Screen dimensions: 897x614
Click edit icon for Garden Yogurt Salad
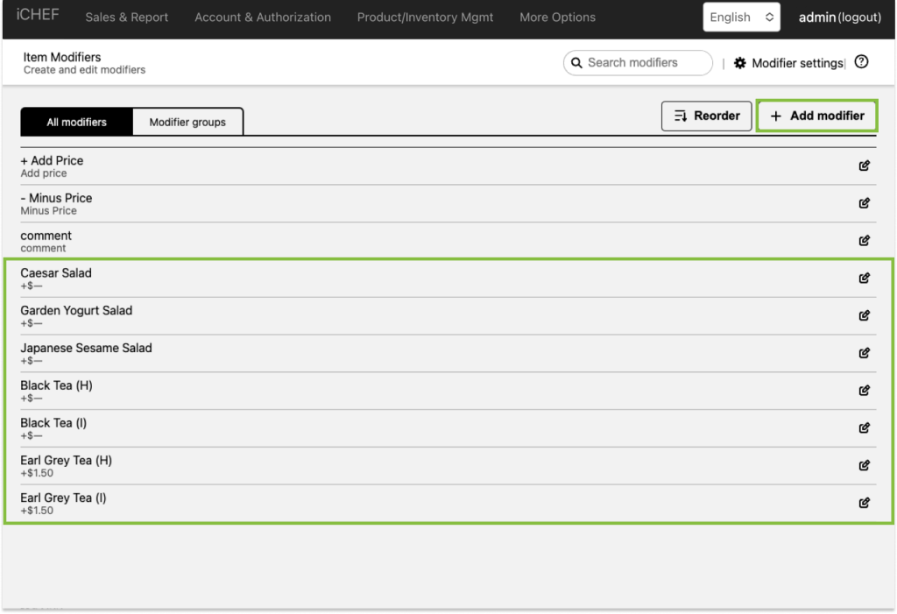point(865,315)
